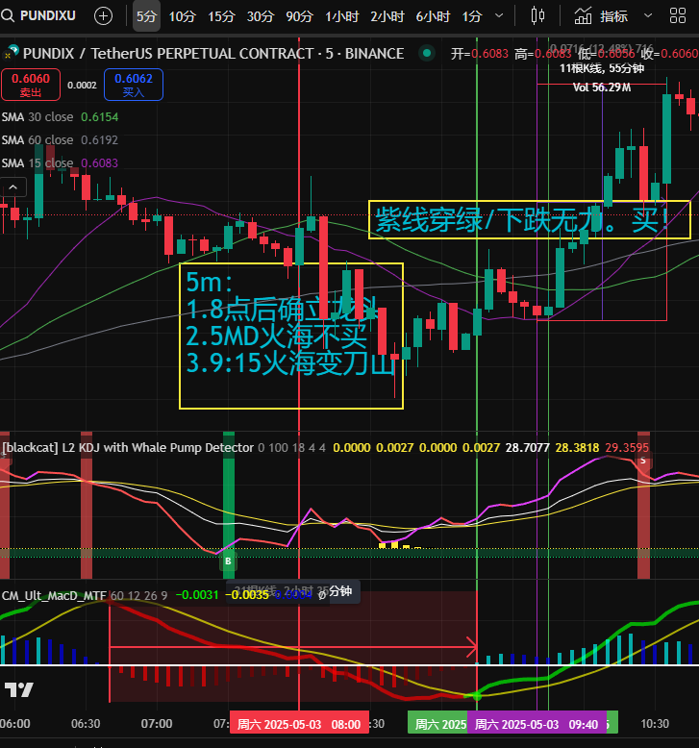
Task: Click the PUNDIXU symbol name
Action: click(x=48, y=15)
